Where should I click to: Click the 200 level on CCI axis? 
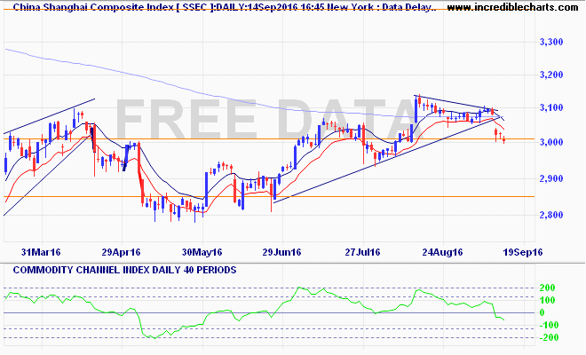click(548, 288)
